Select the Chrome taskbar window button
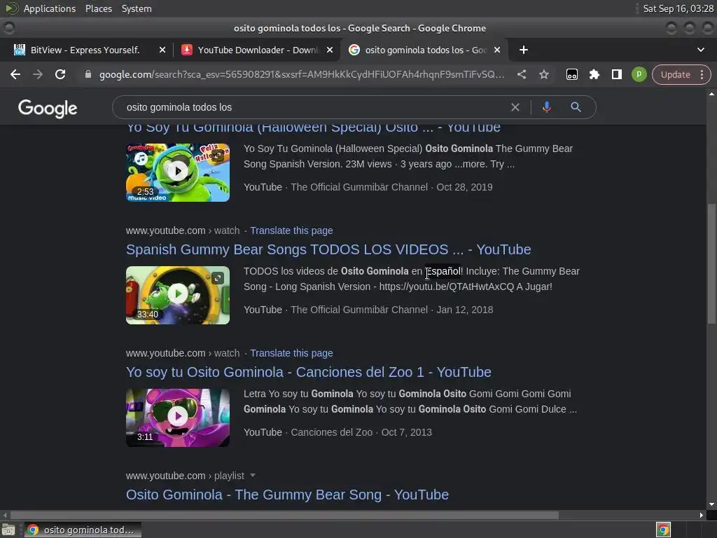Viewport: 717px width, 538px height. 83,530
